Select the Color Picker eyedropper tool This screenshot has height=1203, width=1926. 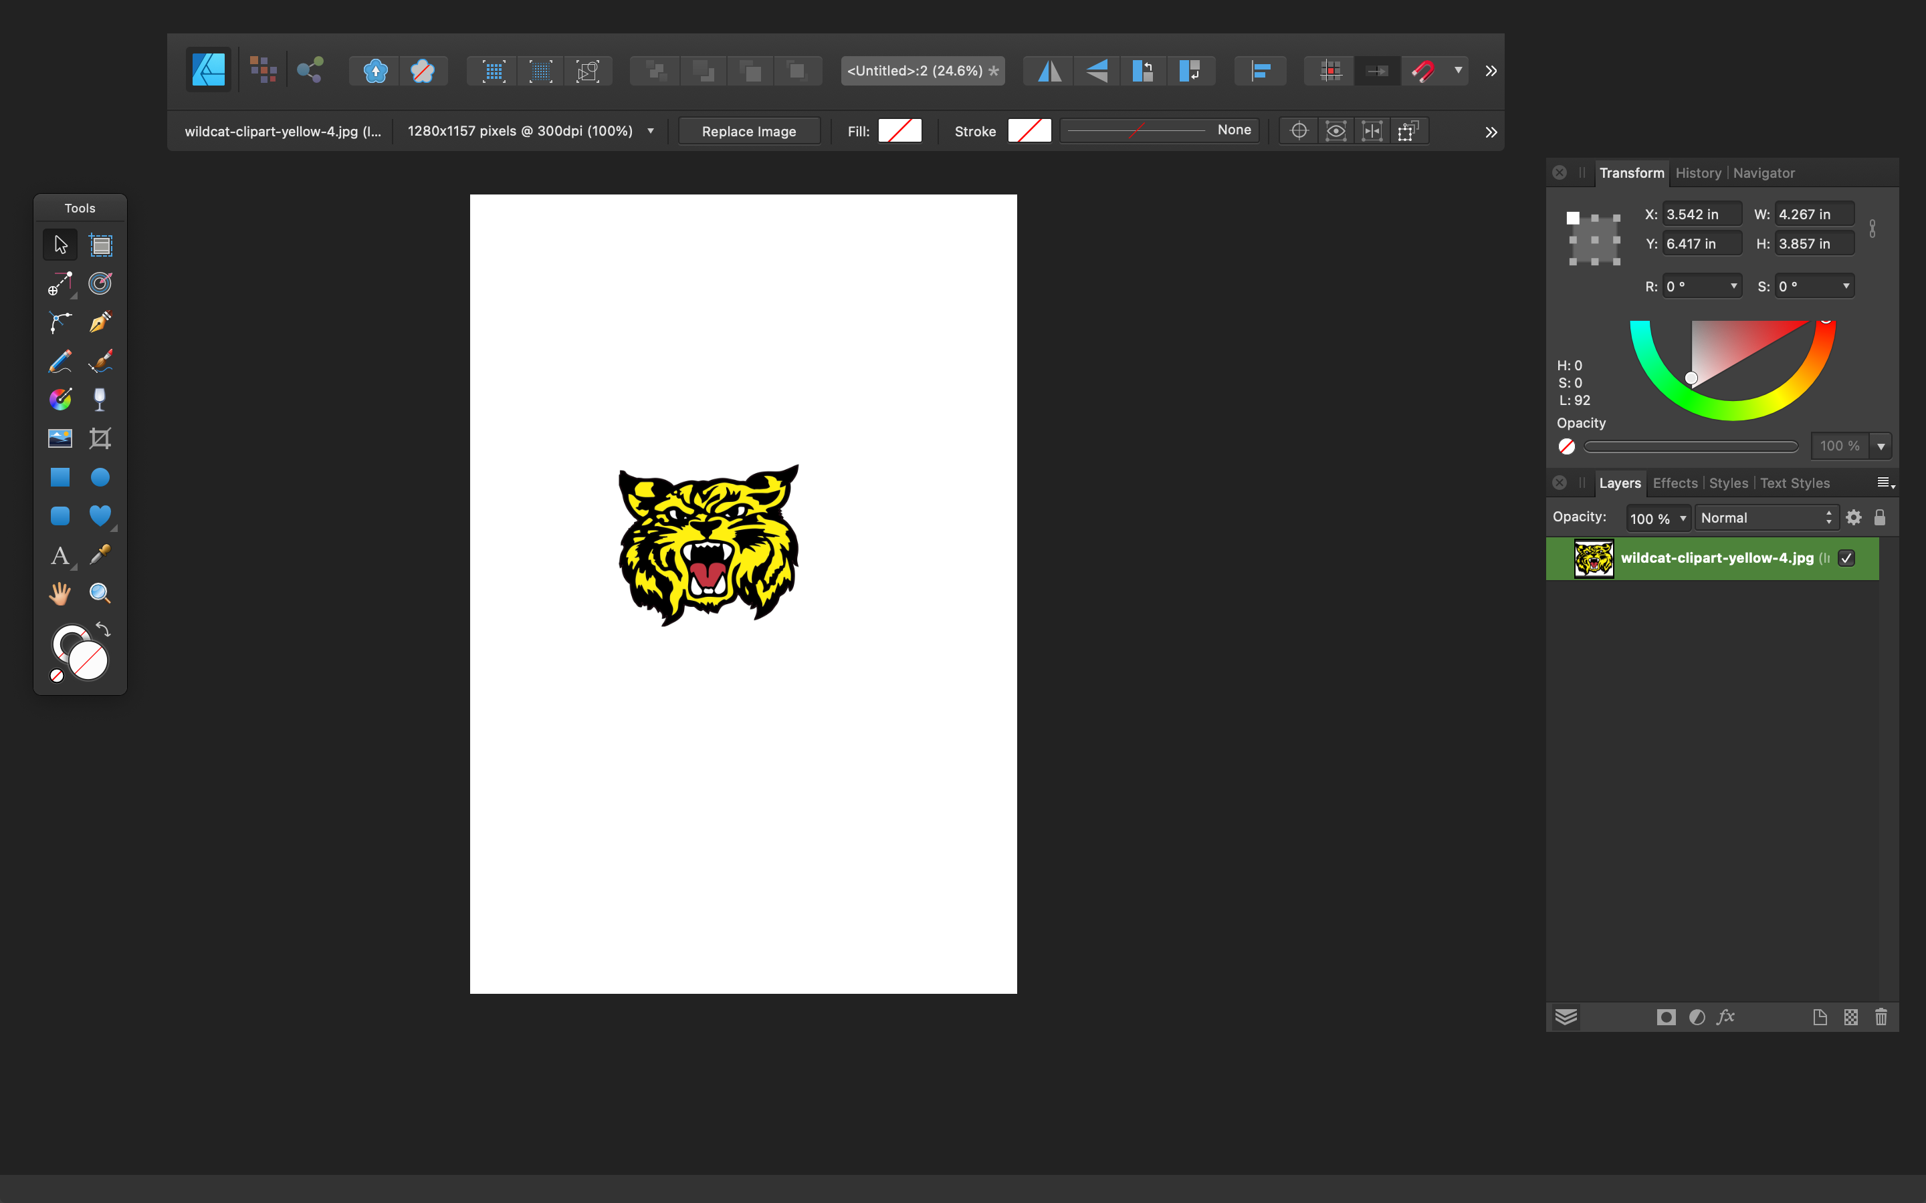coord(100,555)
